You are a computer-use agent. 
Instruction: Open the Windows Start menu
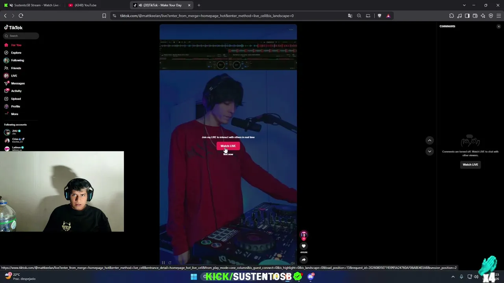click(x=194, y=277)
